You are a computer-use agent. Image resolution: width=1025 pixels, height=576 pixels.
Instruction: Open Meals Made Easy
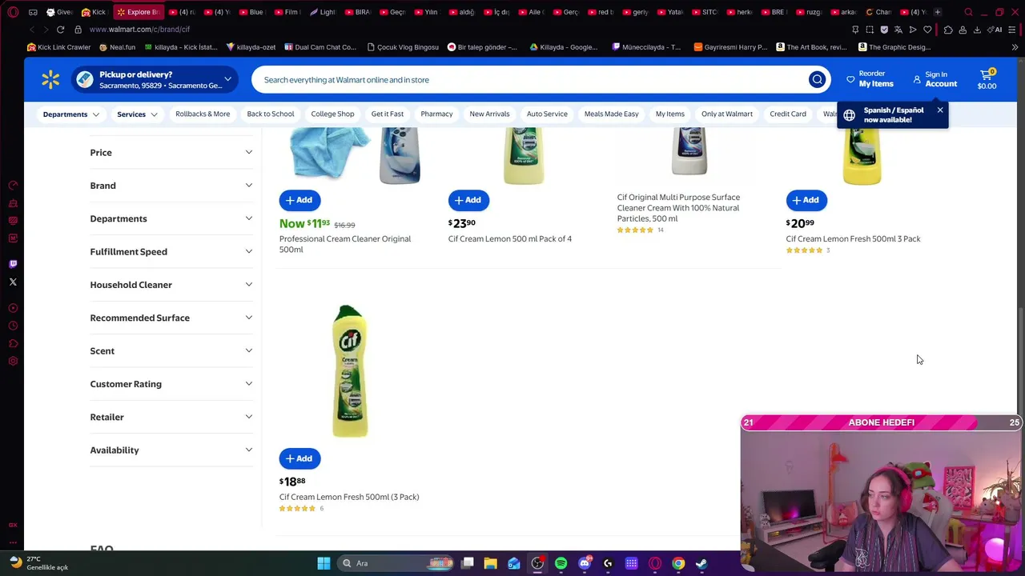[x=611, y=114]
